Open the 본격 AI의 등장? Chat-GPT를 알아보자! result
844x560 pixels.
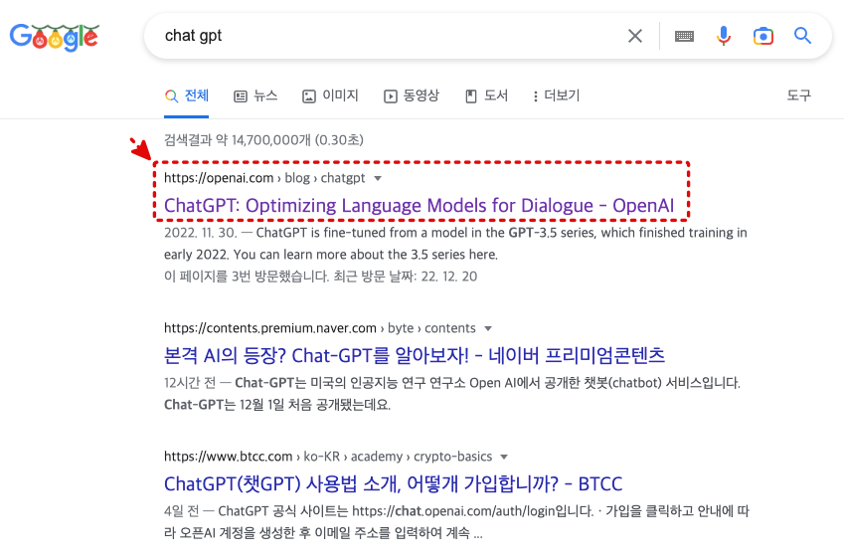click(x=415, y=355)
